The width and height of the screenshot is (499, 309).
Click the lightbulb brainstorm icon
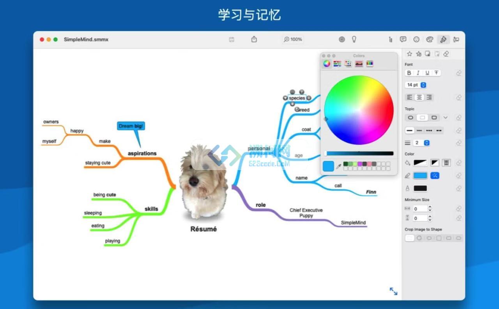(x=354, y=39)
